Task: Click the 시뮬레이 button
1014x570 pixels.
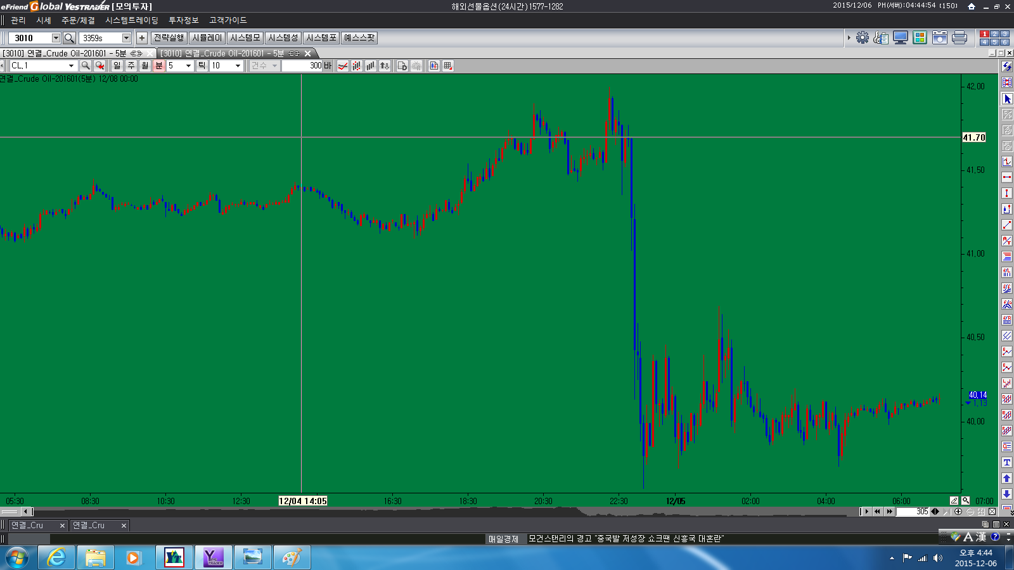Action: 207,38
